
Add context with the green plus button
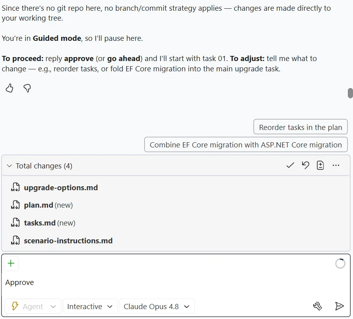[11, 263]
